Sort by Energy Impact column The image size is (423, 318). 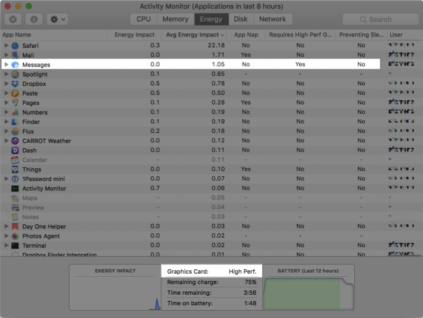134,35
